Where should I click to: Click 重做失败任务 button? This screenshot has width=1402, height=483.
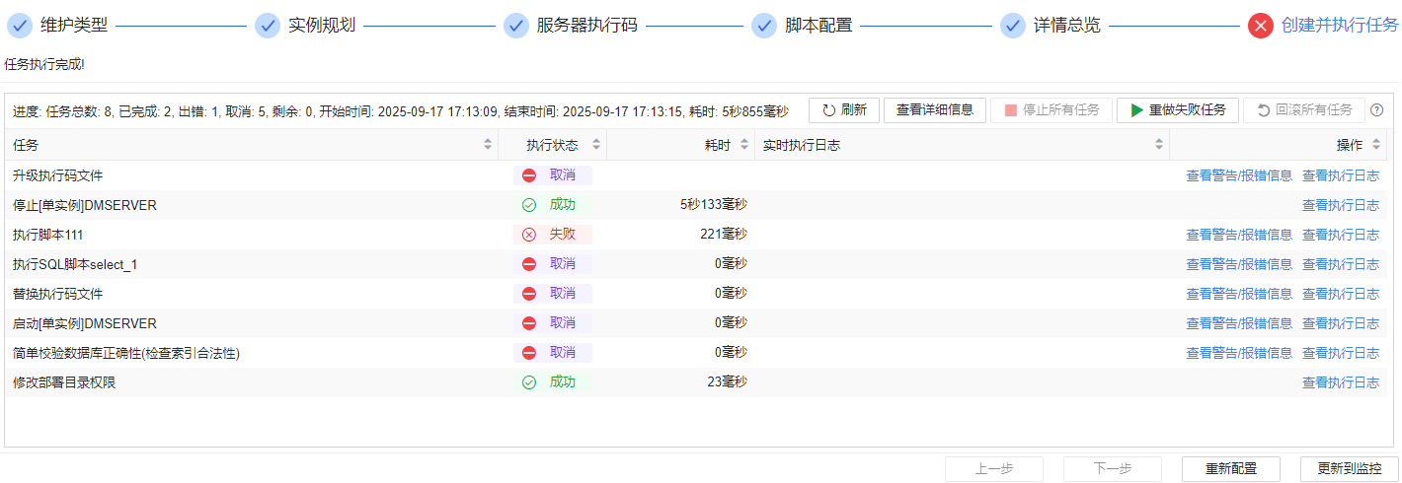pos(1178,110)
